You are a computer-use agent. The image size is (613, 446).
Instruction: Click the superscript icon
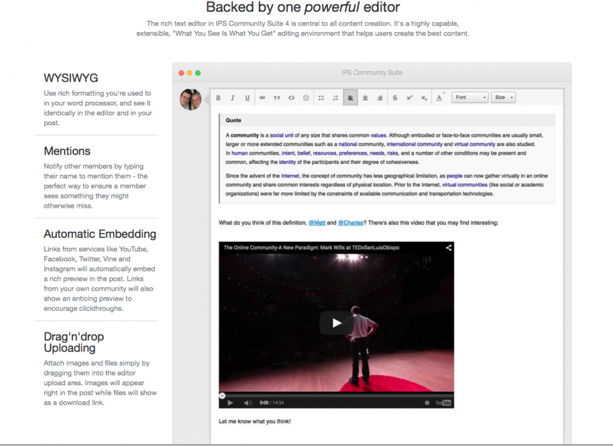coord(409,98)
